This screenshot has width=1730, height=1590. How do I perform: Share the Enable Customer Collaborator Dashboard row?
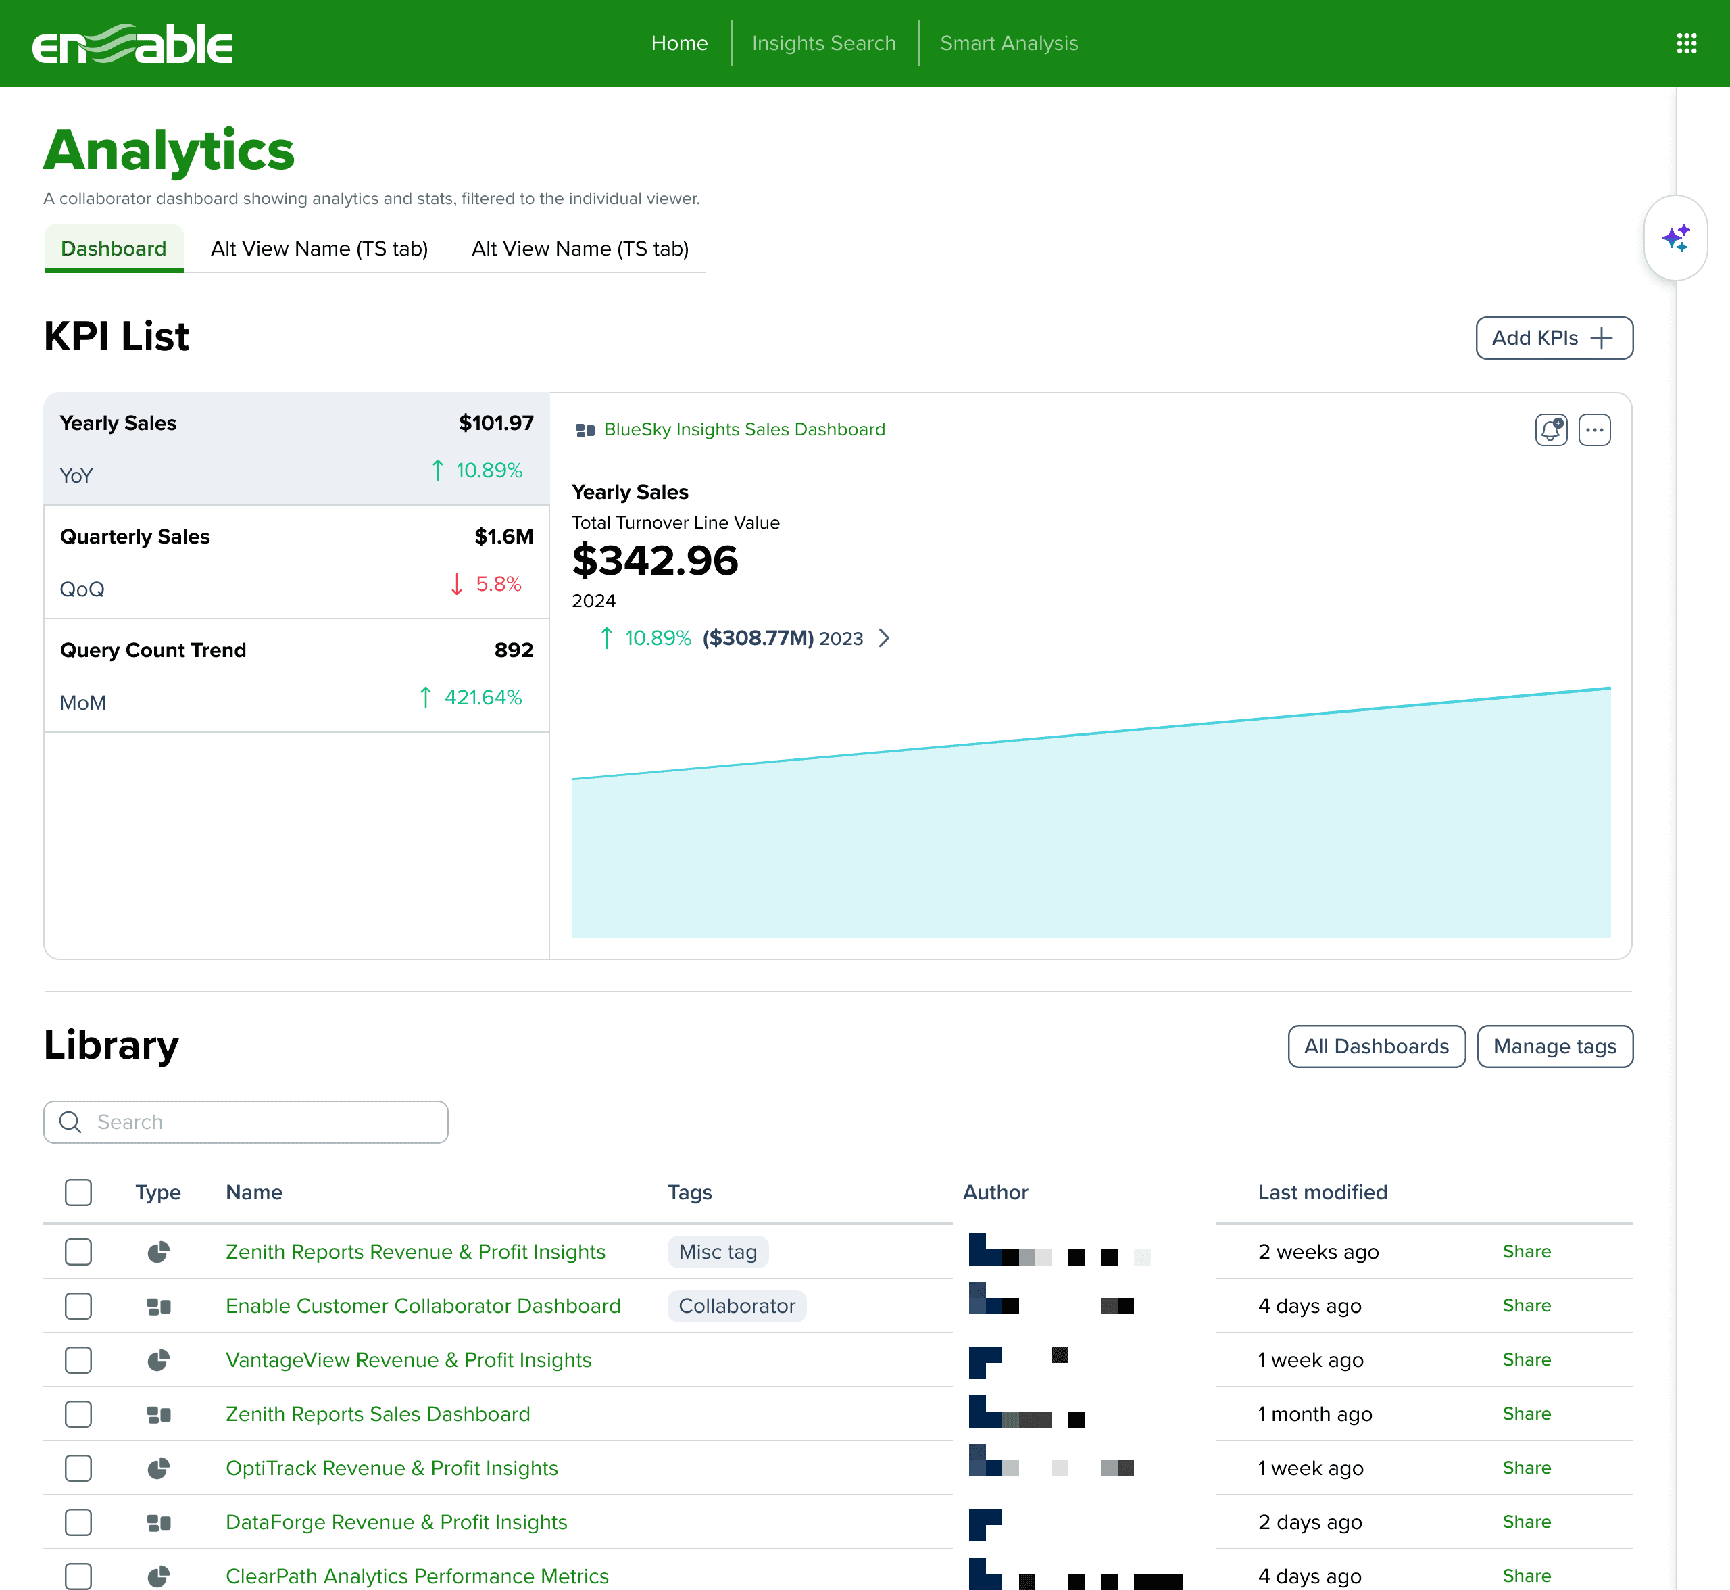tap(1526, 1306)
